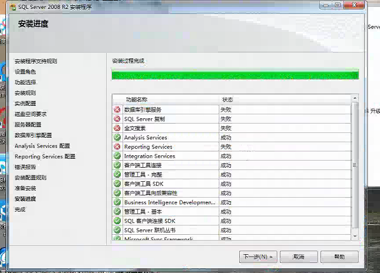Viewport: 380px width, 273px height.
Task: Click the feature list scroll down arrow
Action: [x=355, y=236]
